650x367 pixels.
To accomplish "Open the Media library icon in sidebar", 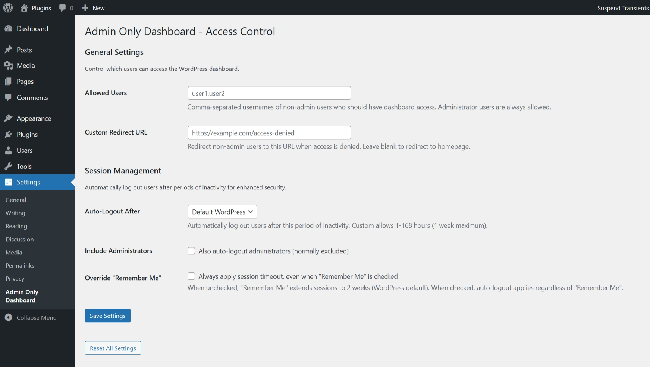I will (9, 66).
